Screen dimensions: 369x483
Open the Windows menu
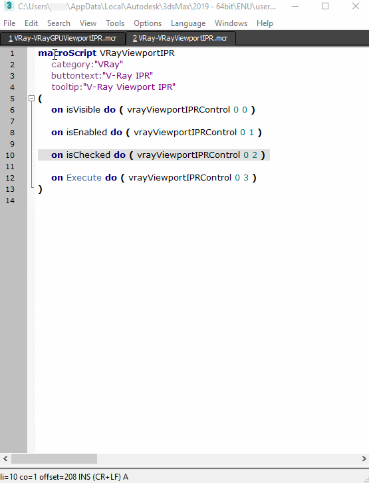coord(231,23)
